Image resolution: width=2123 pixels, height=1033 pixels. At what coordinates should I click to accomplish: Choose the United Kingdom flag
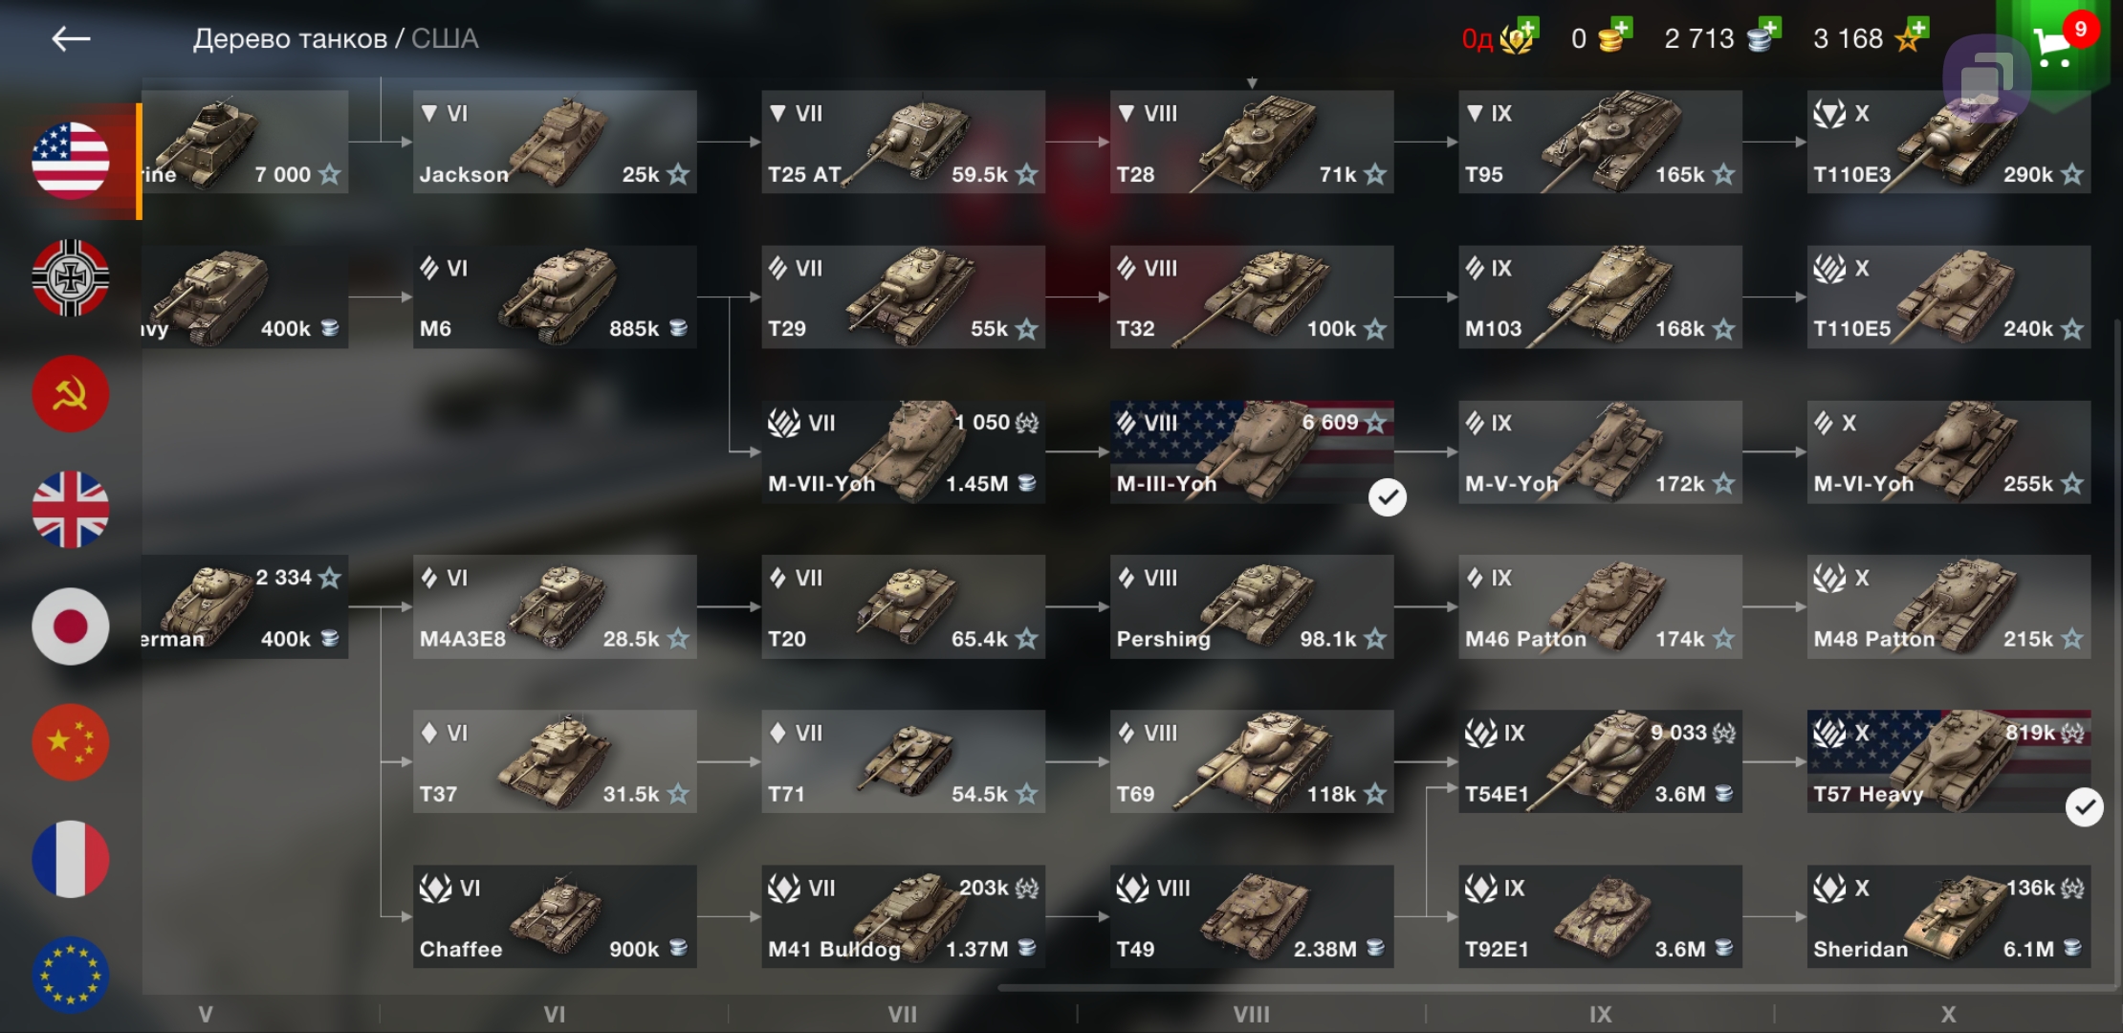pyautogui.click(x=71, y=510)
